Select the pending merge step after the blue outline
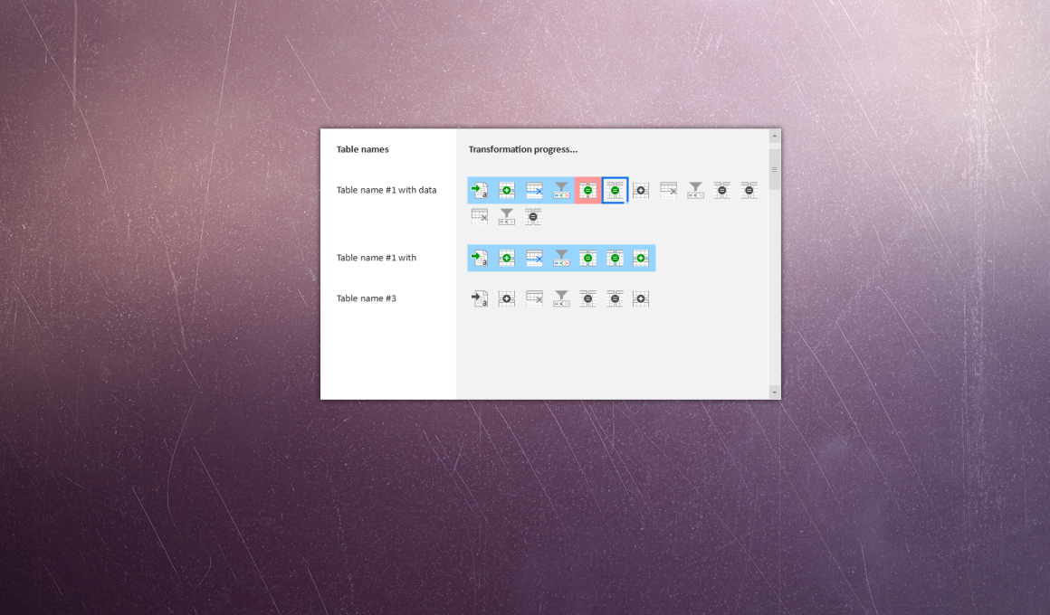 tap(721, 190)
